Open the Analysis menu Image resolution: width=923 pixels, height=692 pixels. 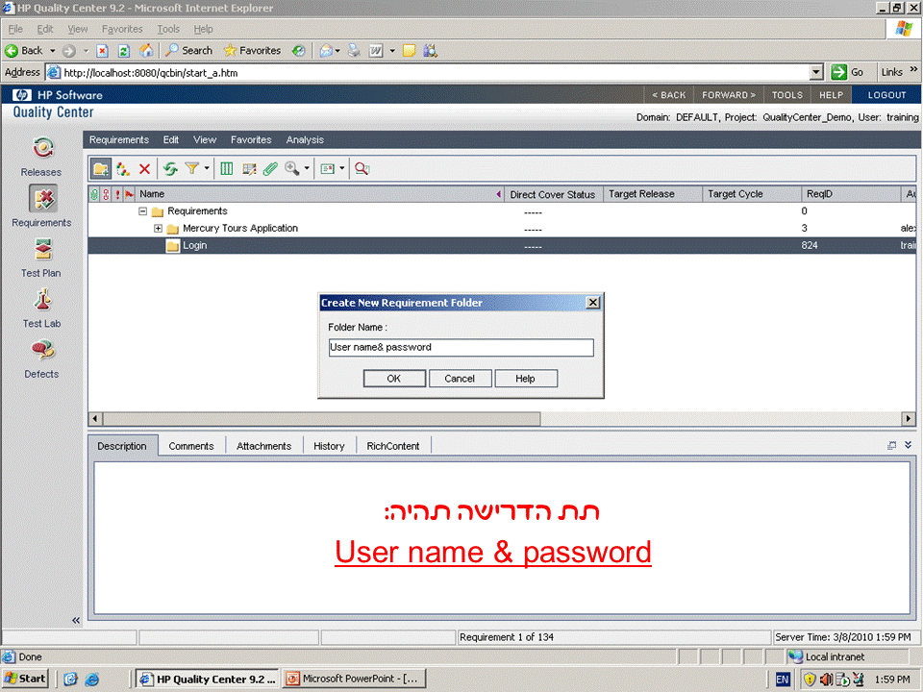pyautogui.click(x=305, y=140)
